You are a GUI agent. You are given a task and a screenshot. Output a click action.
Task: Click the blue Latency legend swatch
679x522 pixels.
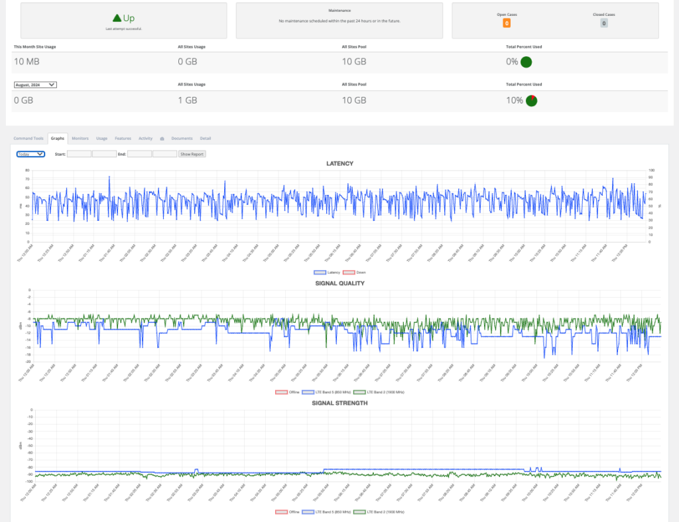coord(320,272)
